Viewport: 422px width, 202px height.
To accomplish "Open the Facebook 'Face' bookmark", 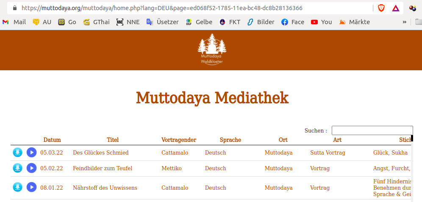I will coord(292,22).
